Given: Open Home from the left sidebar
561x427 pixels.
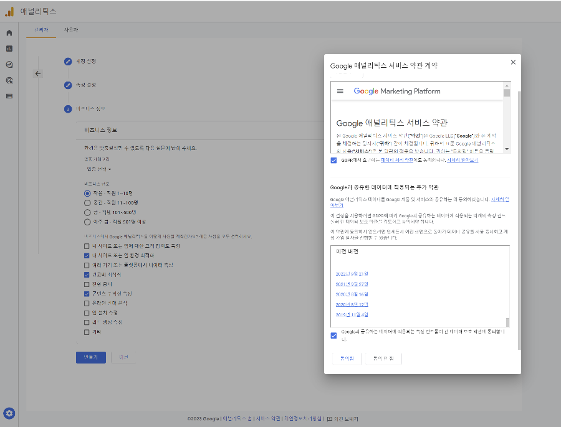Looking at the screenshot, I should 9,33.
